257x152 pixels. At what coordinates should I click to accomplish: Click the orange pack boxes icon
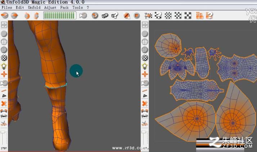(x=200, y=16)
